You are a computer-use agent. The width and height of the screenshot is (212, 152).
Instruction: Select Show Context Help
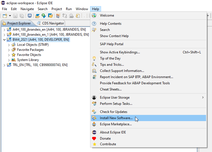[148, 36]
